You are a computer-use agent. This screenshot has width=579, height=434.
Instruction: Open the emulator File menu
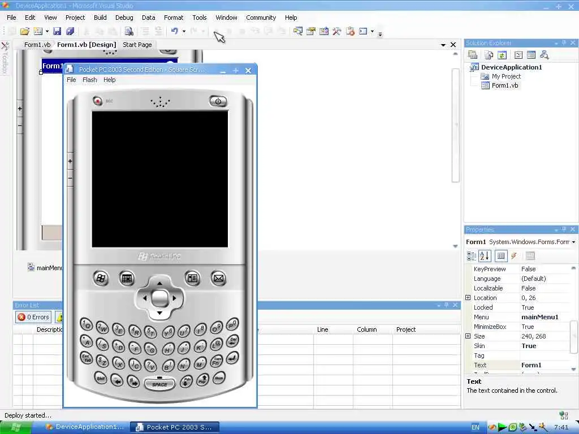71,80
